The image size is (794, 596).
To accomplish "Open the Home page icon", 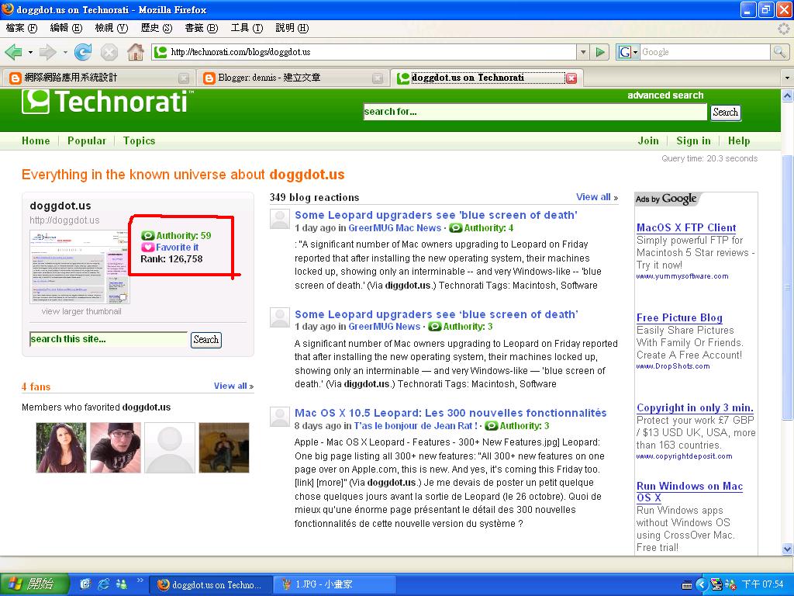I will pyautogui.click(x=135, y=52).
